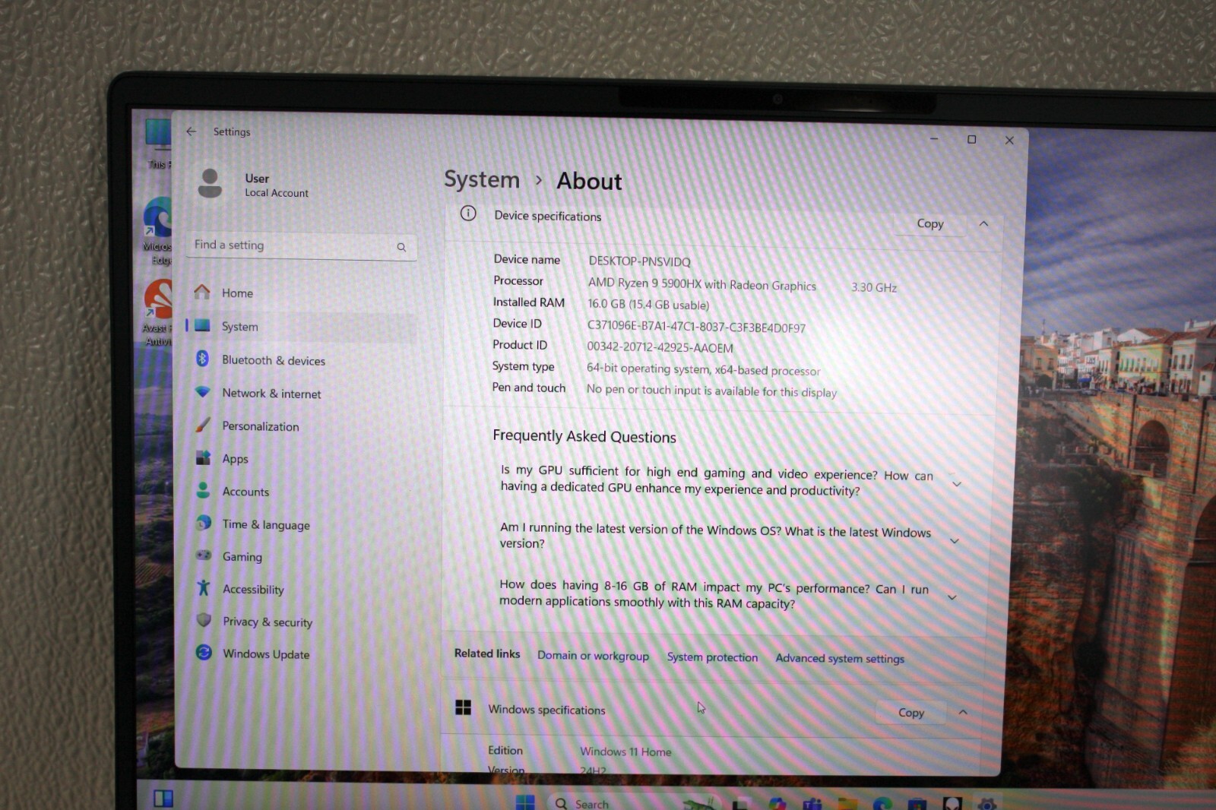Select the Avast Antivirus desktop shortcut
The width and height of the screenshot is (1216, 810).
(158, 312)
